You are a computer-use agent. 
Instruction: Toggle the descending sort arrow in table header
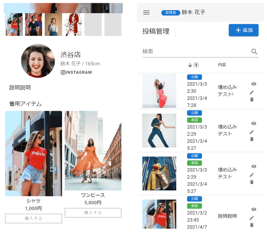(x=190, y=65)
